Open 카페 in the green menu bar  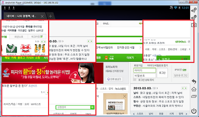pos(14,58)
